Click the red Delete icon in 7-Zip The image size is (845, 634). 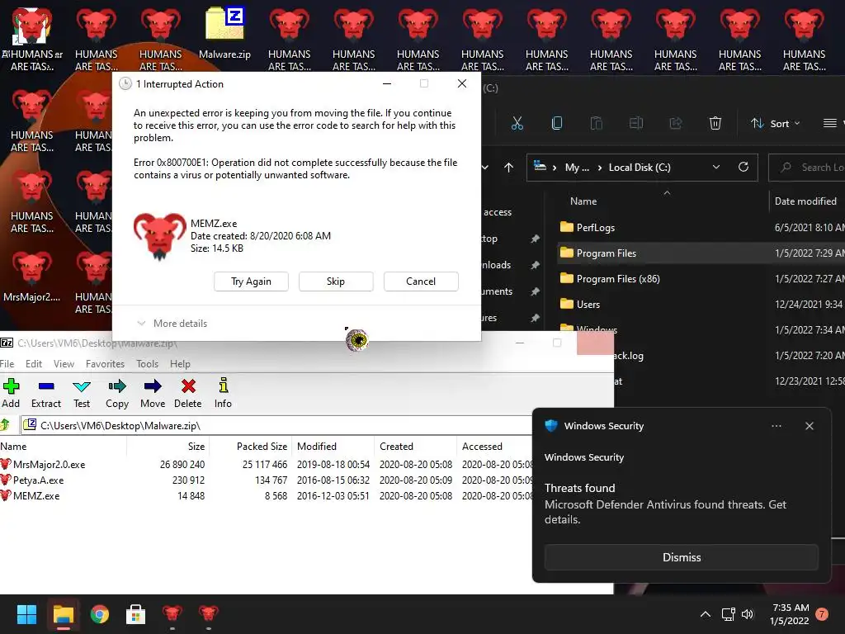[188, 393]
